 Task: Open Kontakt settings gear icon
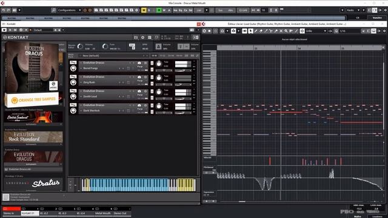point(143,38)
